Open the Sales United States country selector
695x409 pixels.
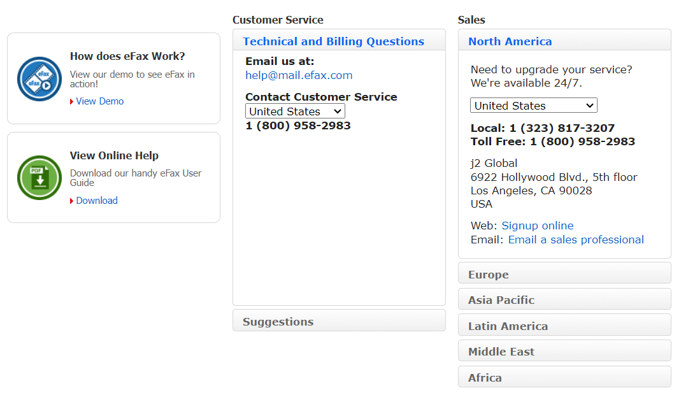pos(533,105)
